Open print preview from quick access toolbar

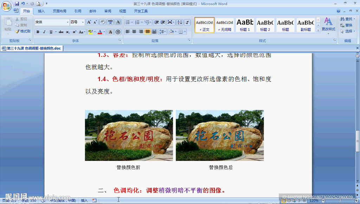pos(38,3)
